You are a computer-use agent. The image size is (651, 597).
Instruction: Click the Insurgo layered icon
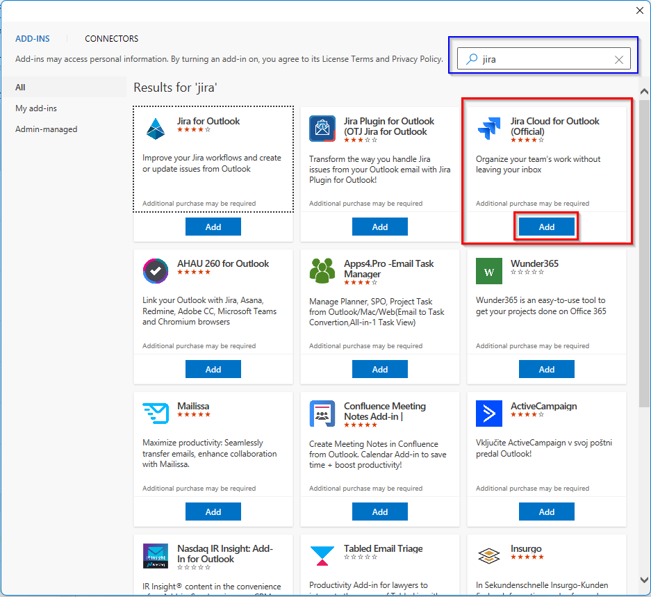coord(489,556)
